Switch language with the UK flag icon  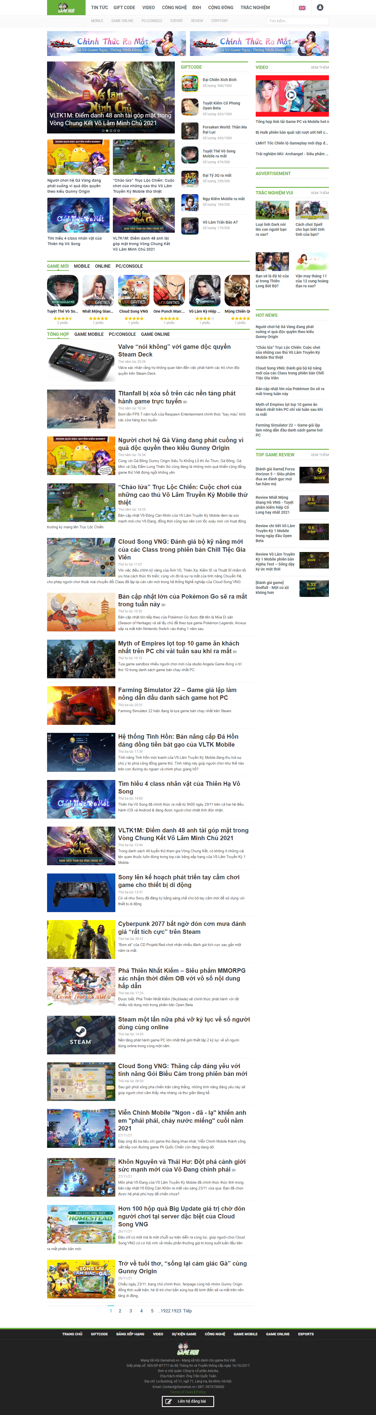(302, 8)
